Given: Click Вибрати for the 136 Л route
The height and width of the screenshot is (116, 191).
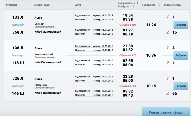Looking at the screenshot, I should (180, 55).
